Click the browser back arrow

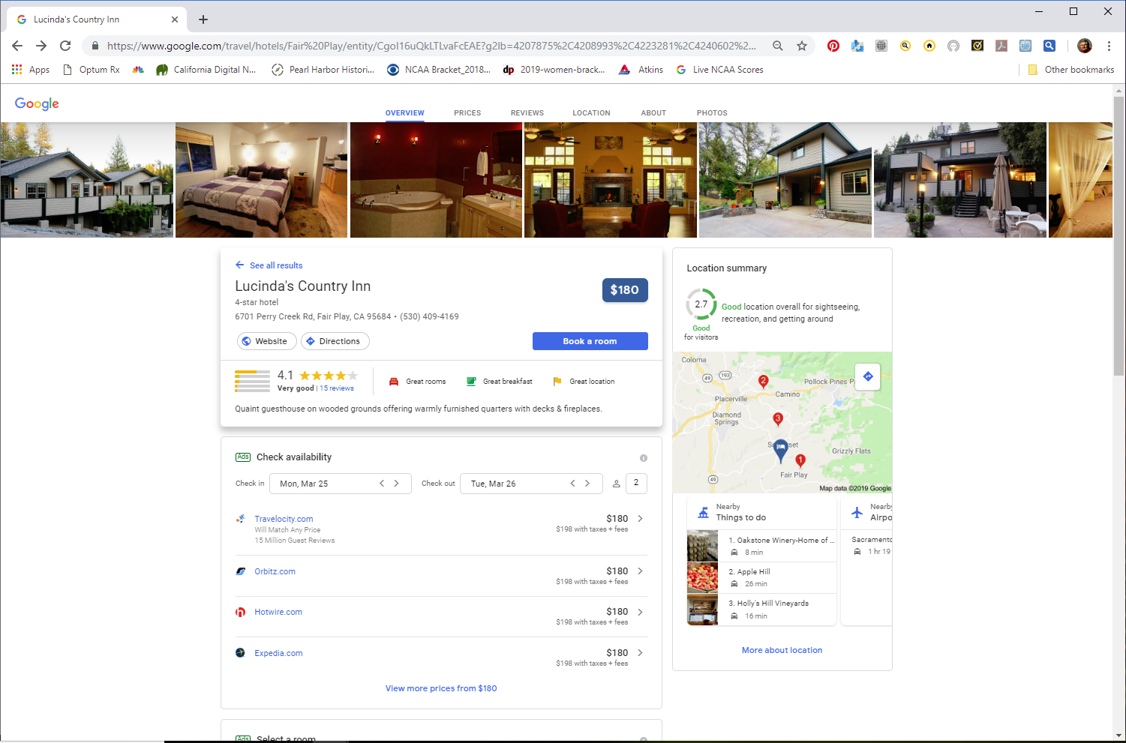pyautogui.click(x=17, y=46)
